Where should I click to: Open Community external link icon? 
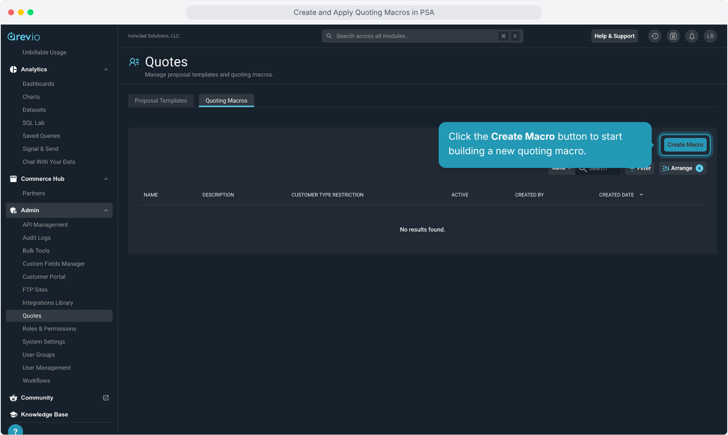pyautogui.click(x=106, y=398)
